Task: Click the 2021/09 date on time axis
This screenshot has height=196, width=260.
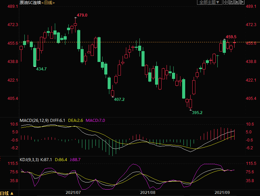Action: [223, 193]
